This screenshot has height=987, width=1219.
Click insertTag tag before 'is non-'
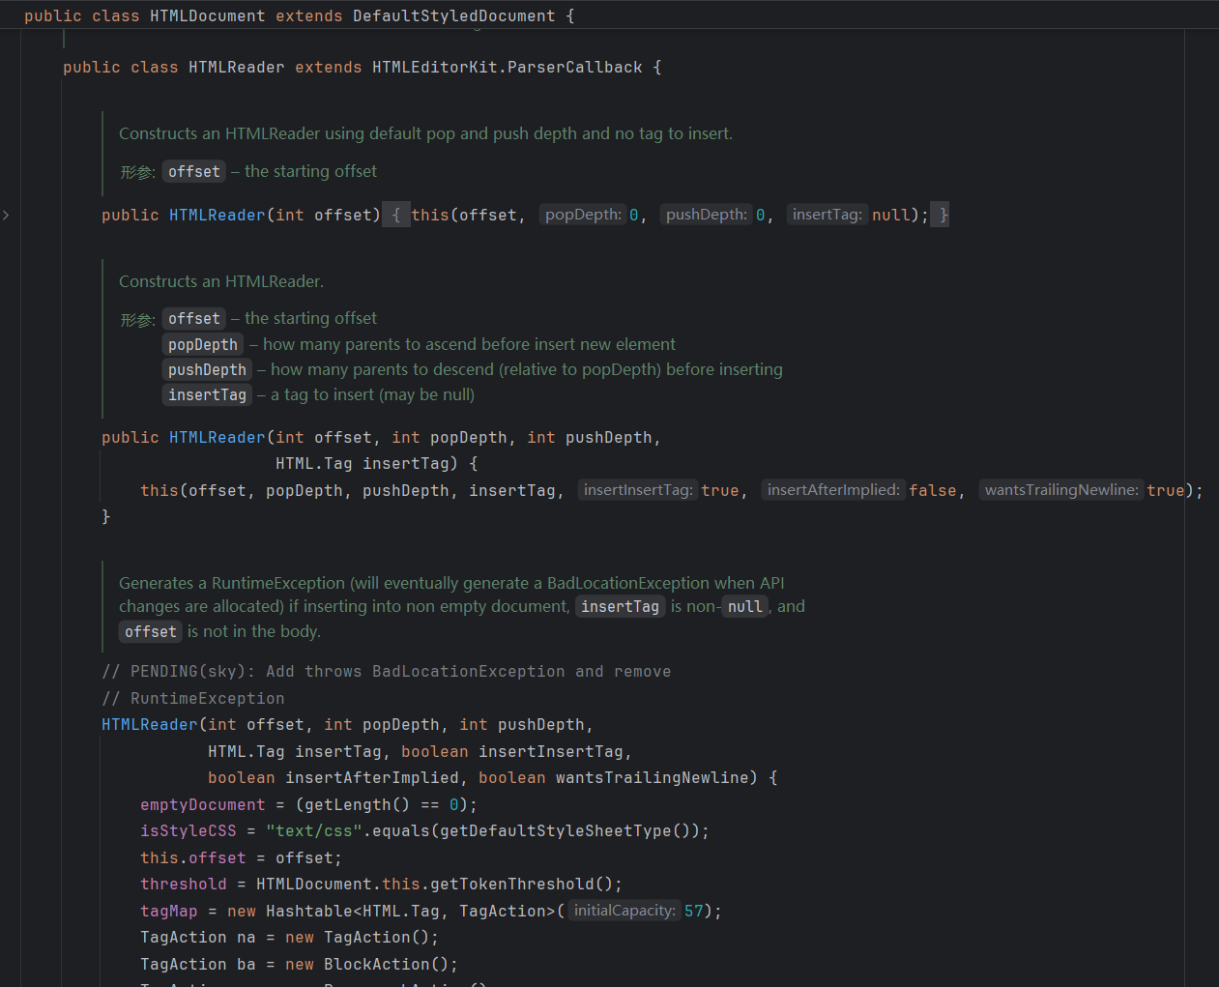click(x=620, y=607)
